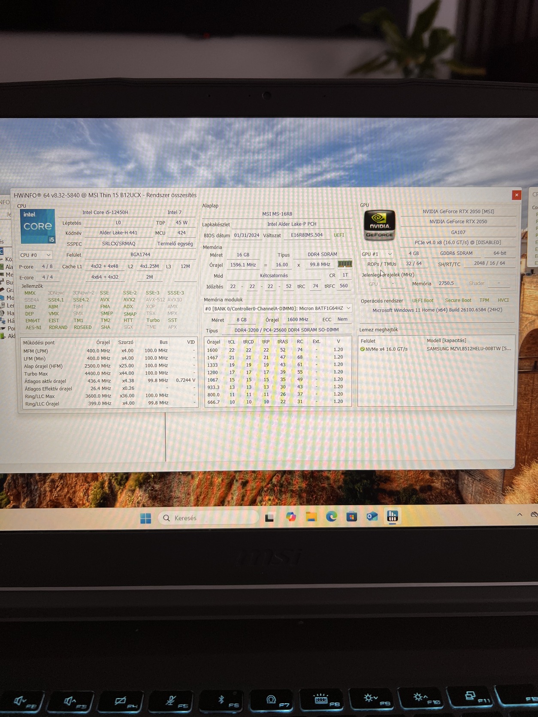Image resolution: width=538 pixels, height=717 pixels.
Task: Open the CPU #0 selector dropdown
Action: click(35, 255)
